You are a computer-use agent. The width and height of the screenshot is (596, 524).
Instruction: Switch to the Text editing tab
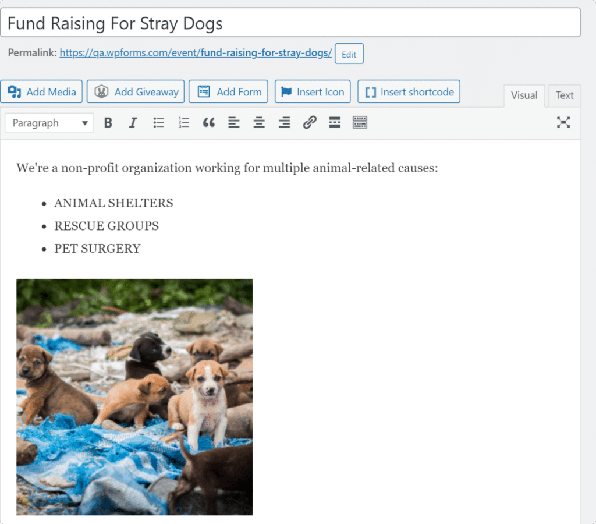tap(564, 95)
